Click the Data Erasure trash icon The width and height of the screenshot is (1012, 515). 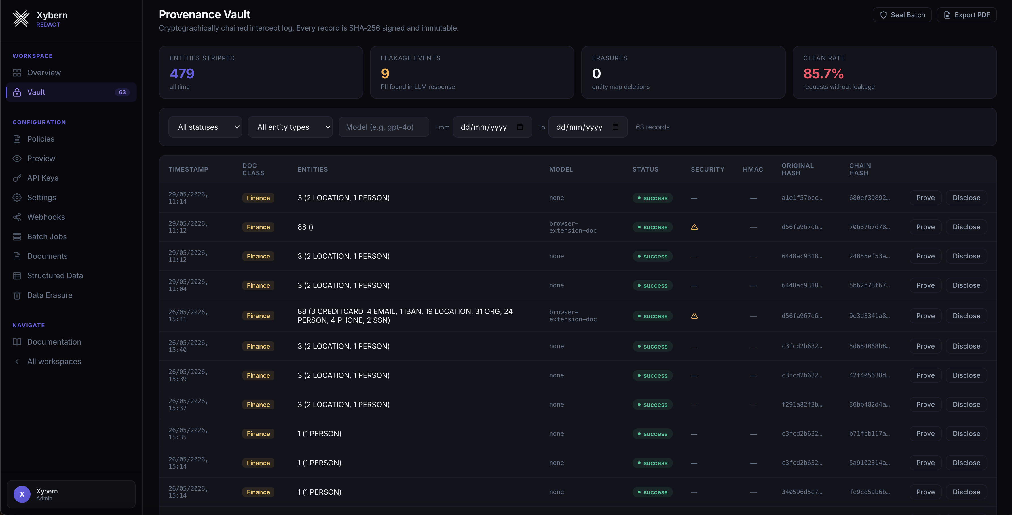[17, 295]
